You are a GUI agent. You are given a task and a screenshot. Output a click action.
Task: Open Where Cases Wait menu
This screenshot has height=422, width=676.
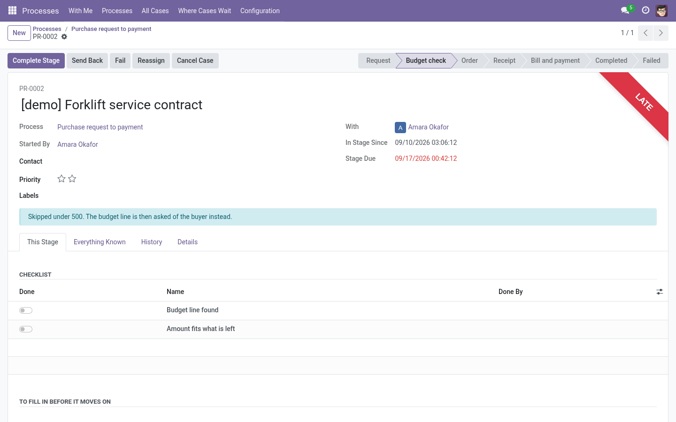pyautogui.click(x=205, y=11)
